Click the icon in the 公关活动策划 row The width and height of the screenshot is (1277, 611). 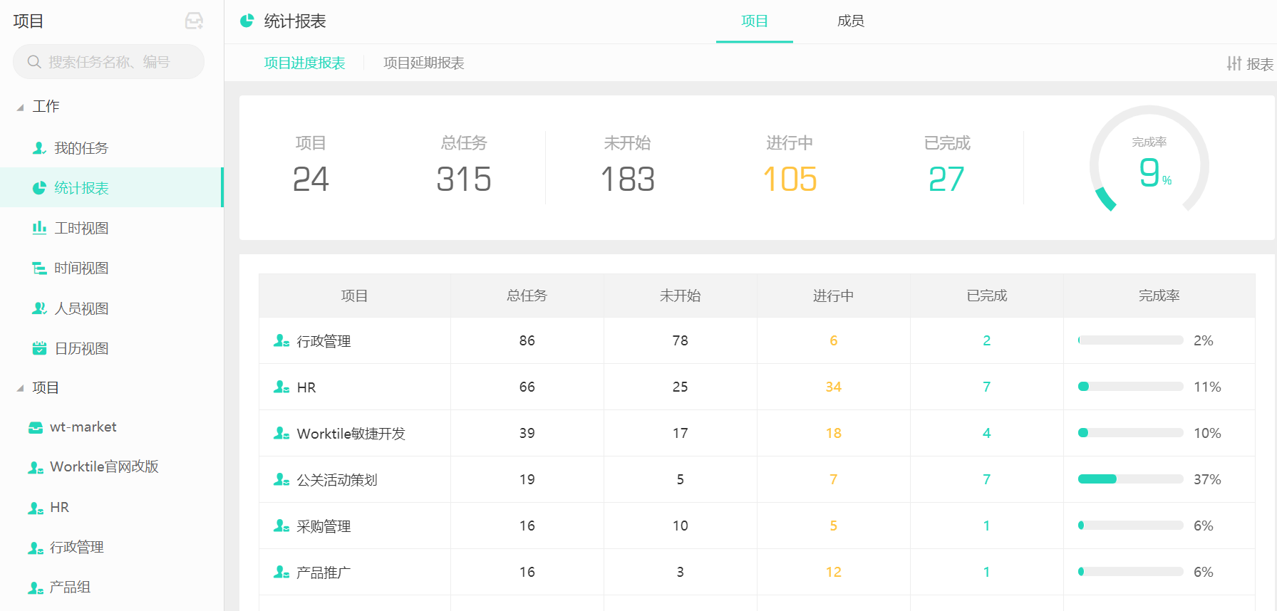coord(281,479)
